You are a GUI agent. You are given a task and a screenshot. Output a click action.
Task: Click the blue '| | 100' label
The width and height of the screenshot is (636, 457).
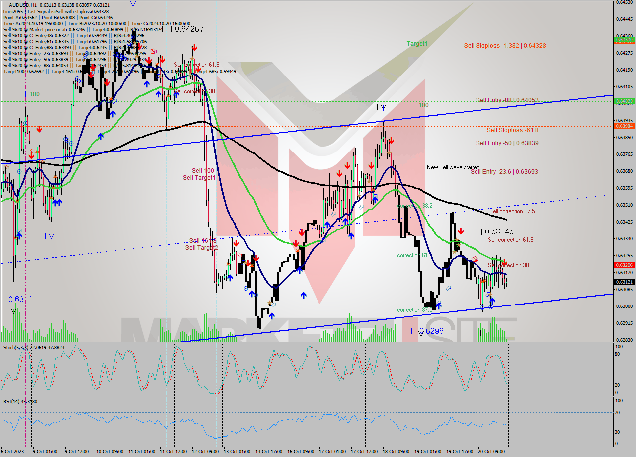click(x=30, y=94)
